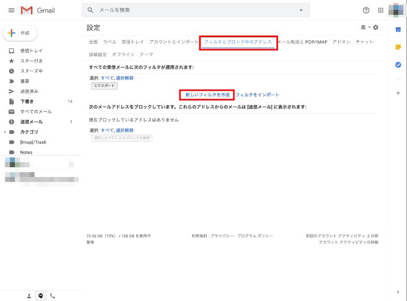Switch to オフライン tab
407x301 pixels.
coord(123,54)
